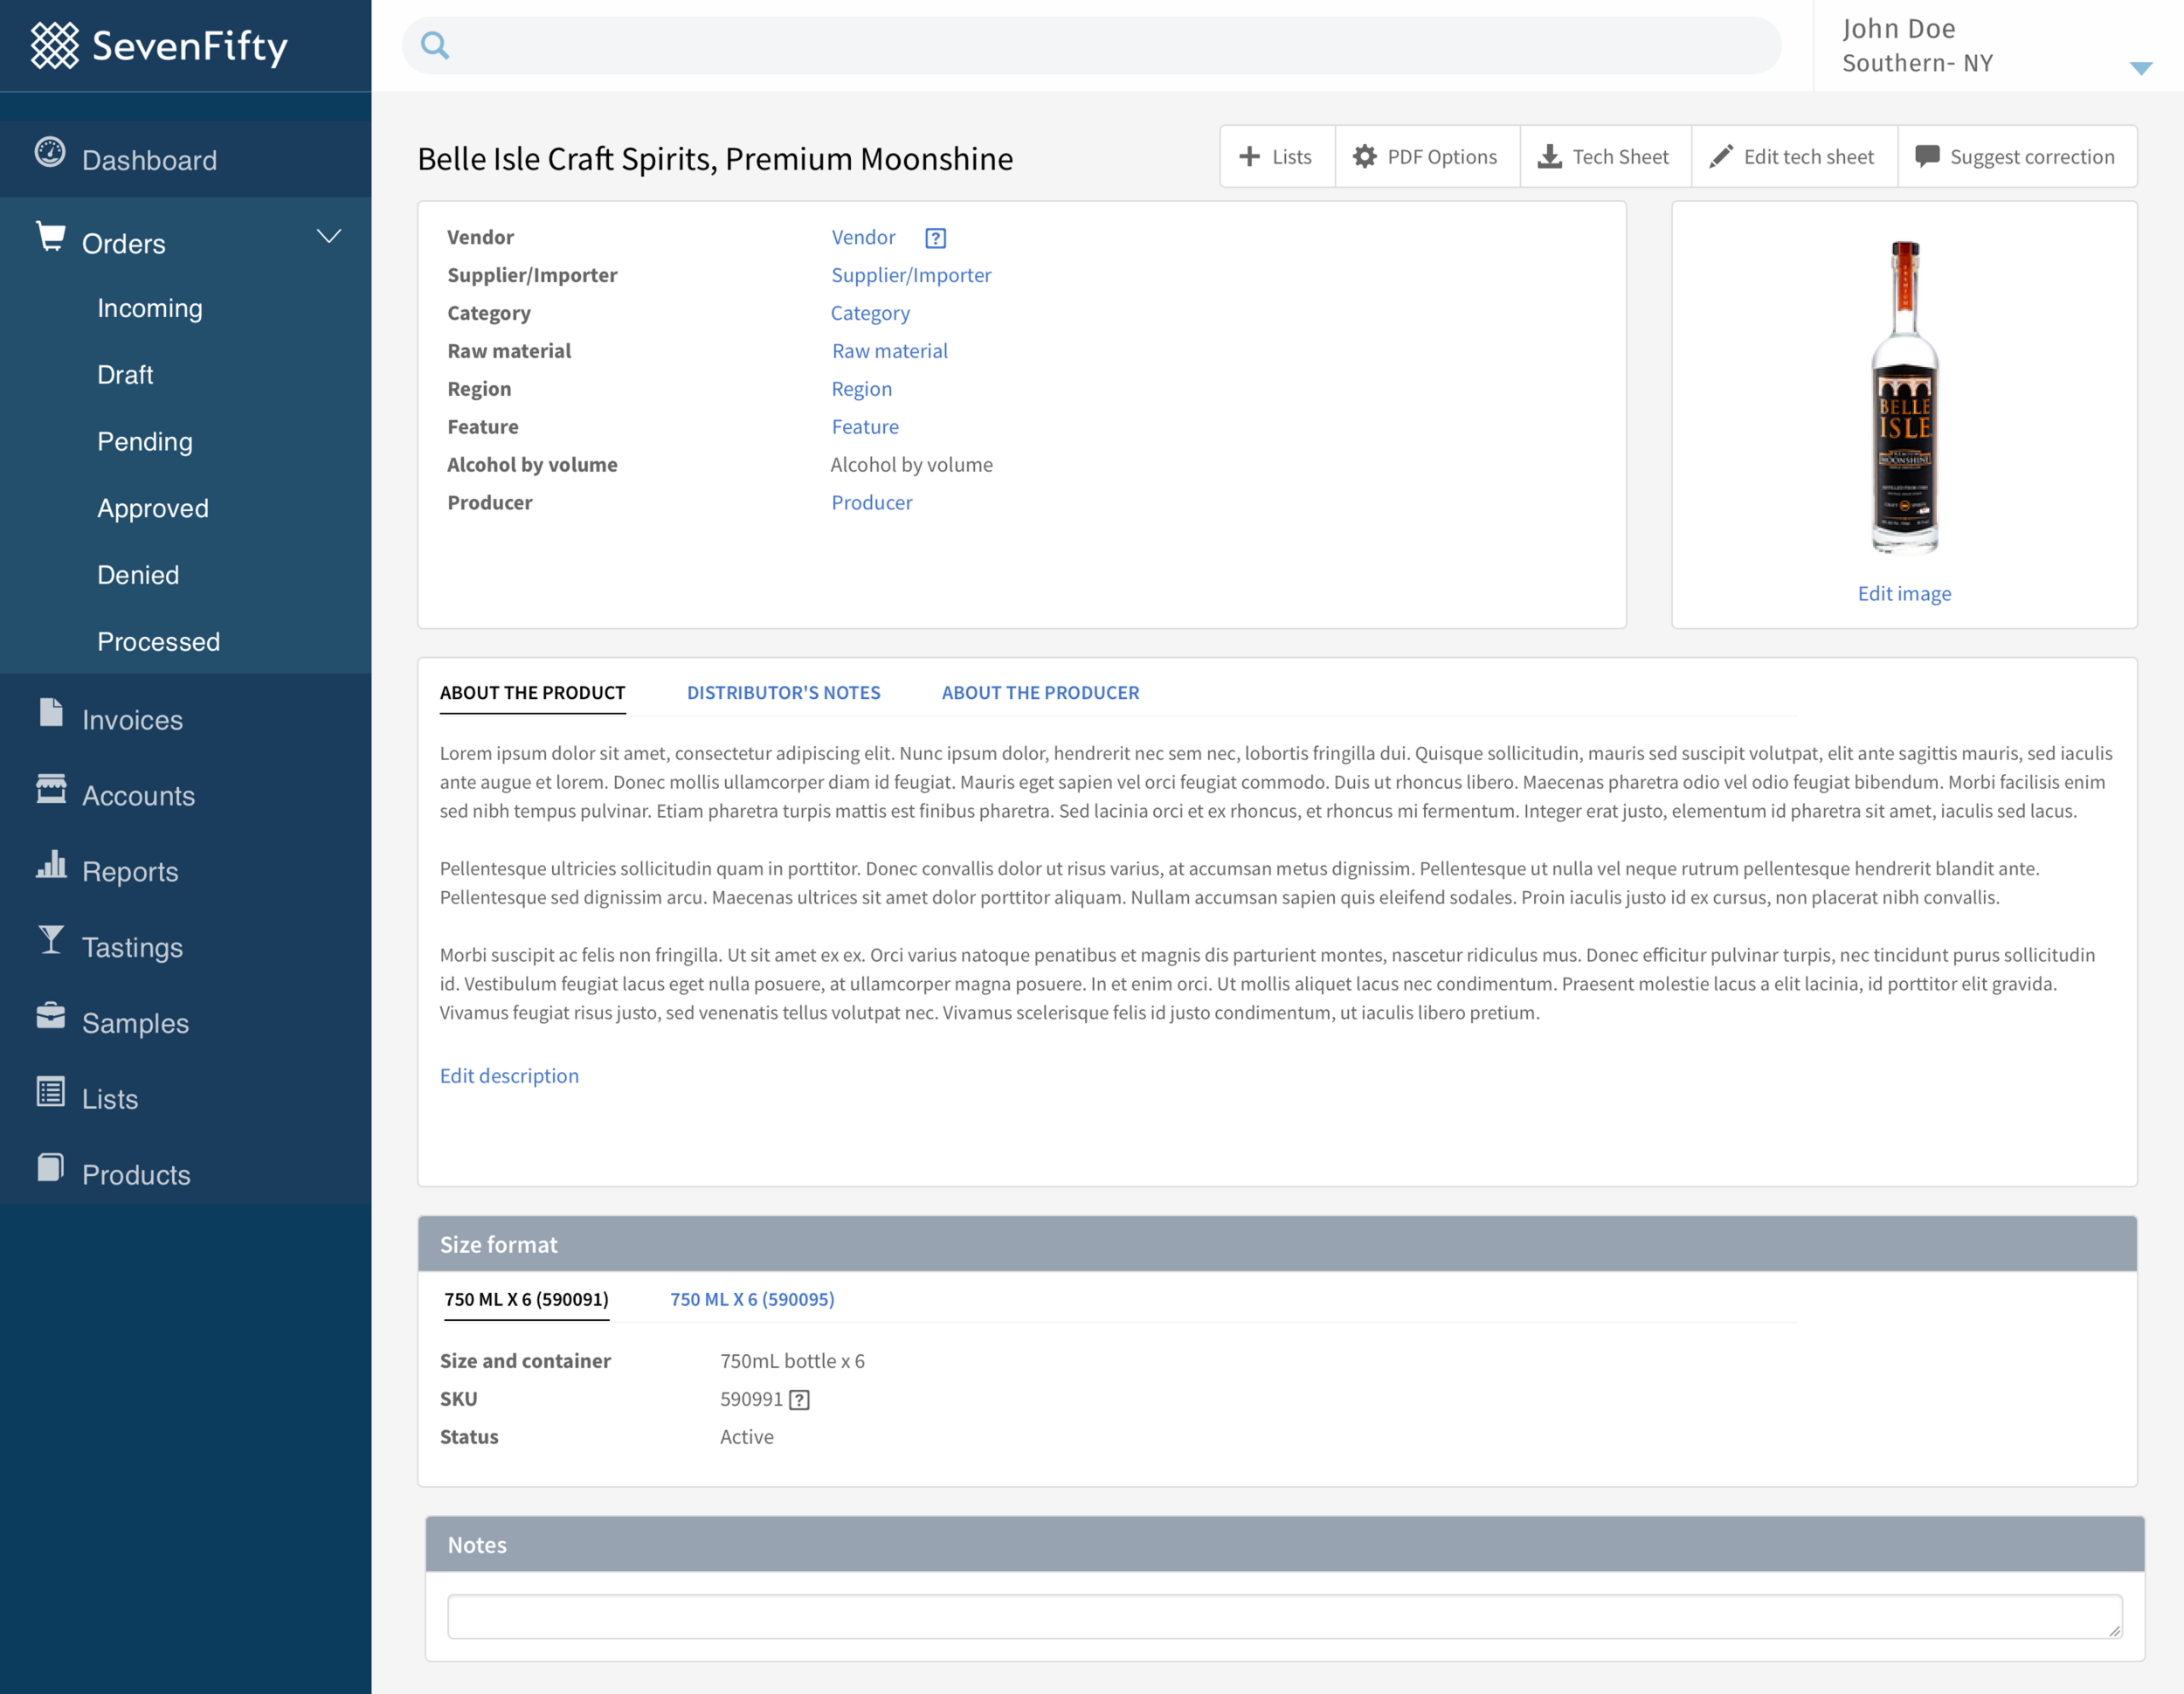Click the help icon next to SKU 590991
2184x1694 pixels.
[x=799, y=1400]
